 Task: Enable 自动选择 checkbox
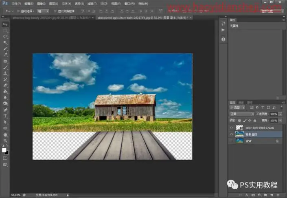pyautogui.click(x=18, y=11)
